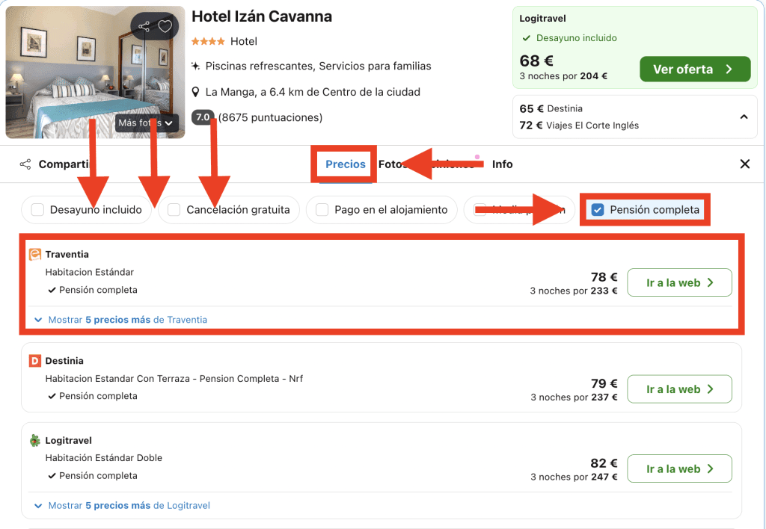Close the hotel details panel

tap(744, 164)
